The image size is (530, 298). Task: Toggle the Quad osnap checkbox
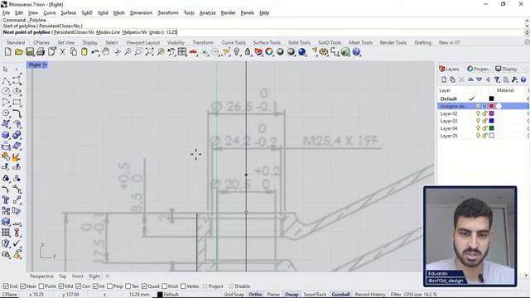pyautogui.click(x=144, y=286)
